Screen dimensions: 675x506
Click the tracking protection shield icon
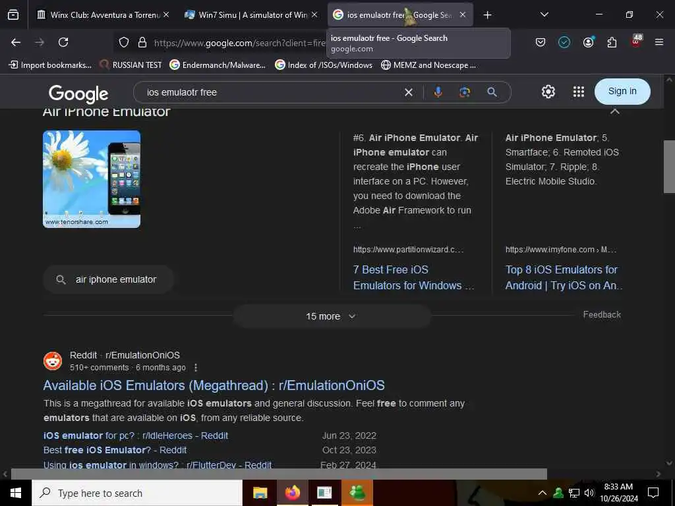click(124, 42)
